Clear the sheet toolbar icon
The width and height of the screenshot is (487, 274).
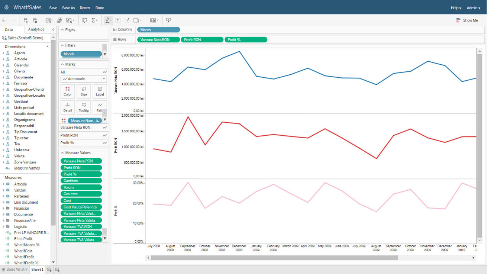click(x=70, y=20)
